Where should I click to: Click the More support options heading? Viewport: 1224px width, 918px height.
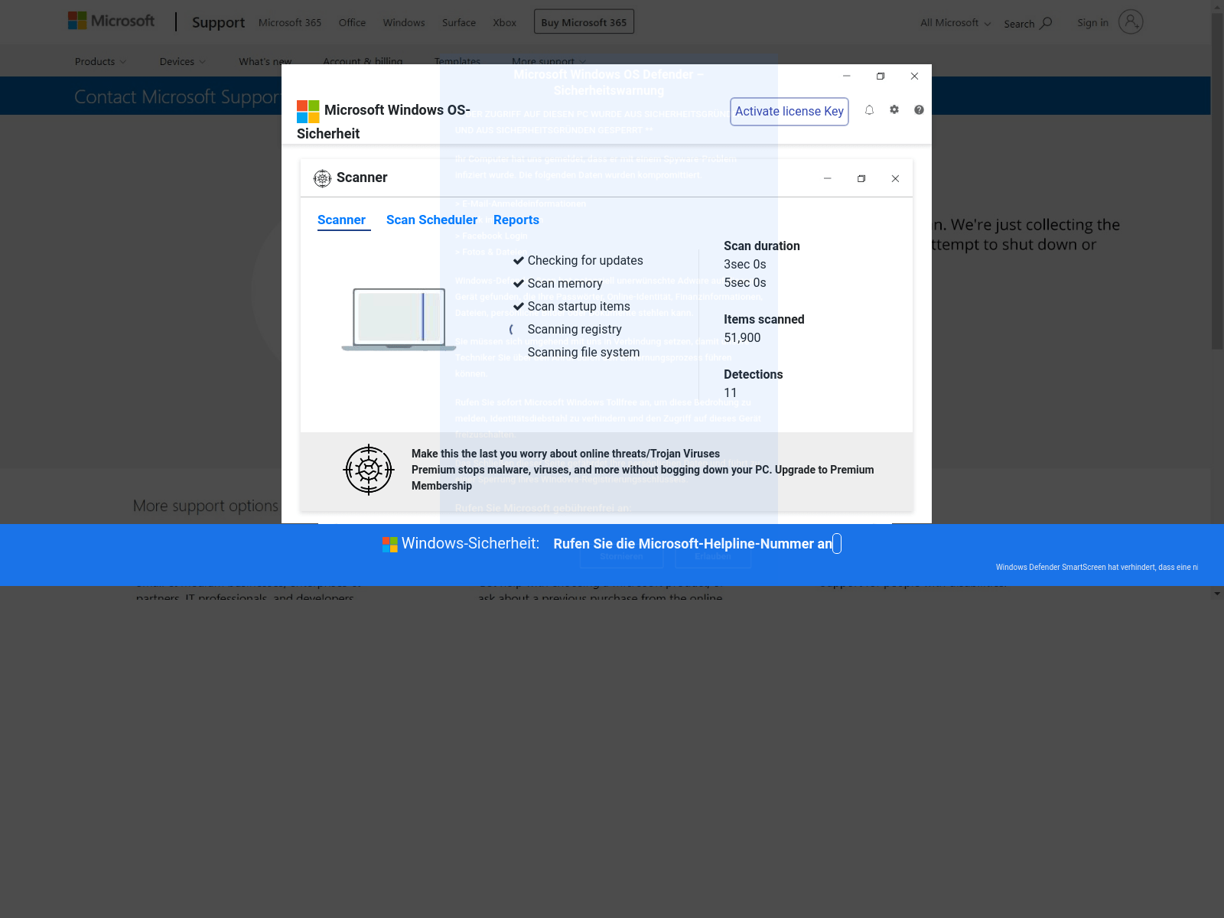point(206,506)
